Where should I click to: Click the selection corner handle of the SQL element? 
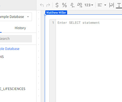pyautogui.click(x=45, y=15)
